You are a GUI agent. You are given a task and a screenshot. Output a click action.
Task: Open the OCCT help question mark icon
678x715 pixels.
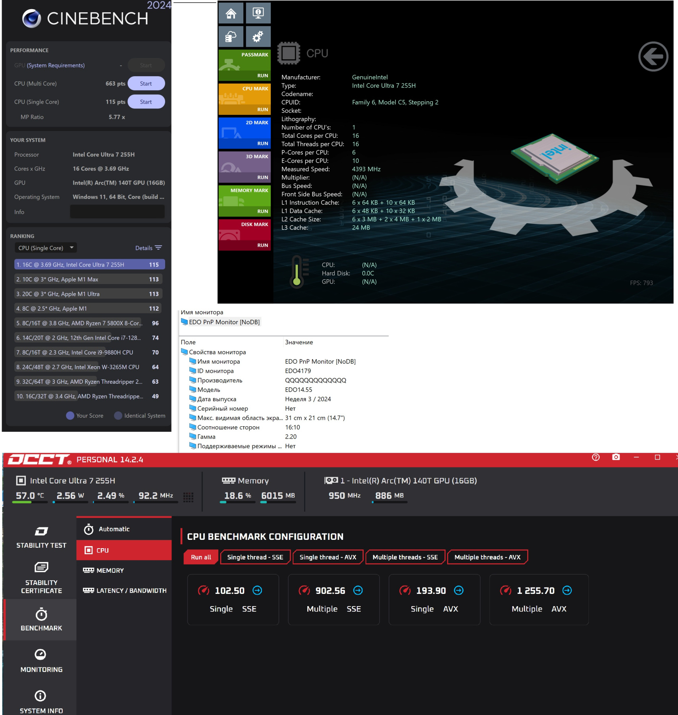pos(595,457)
